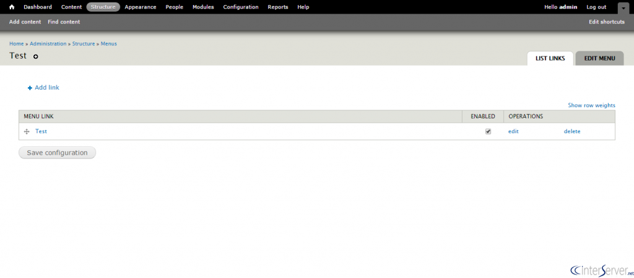This screenshot has height=278, width=634.
Task: Click the Find content shortcut
Action: [64, 22]
